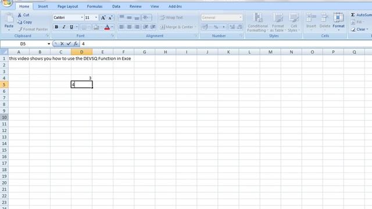Viewport: 372px width, 209px height.
Task: Open Conditional Formatting menu
Action: pos(257,23)
